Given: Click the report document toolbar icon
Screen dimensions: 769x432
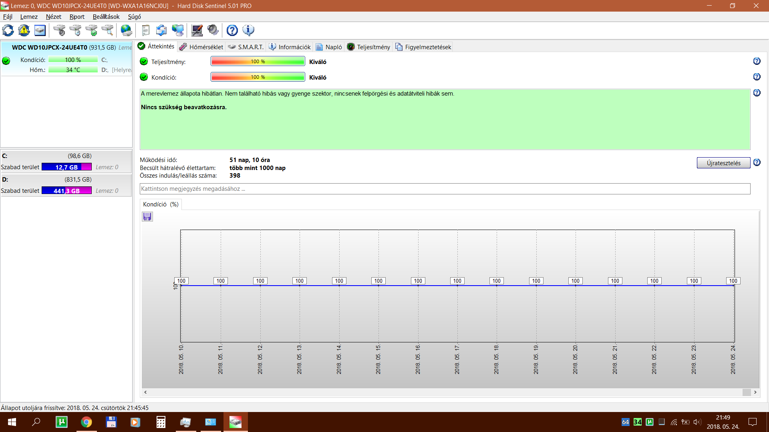Looking at the screenshot, I should click(146, 30).
